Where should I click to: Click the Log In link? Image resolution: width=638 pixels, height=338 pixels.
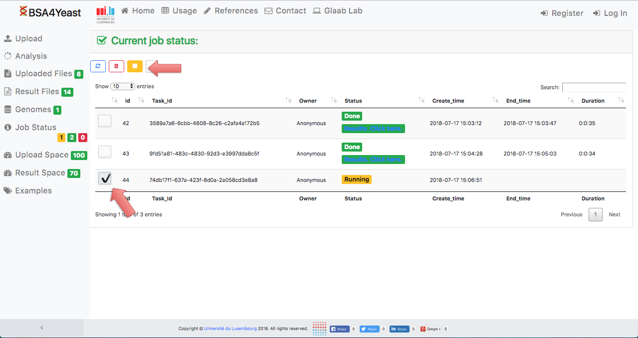point(610,13)
